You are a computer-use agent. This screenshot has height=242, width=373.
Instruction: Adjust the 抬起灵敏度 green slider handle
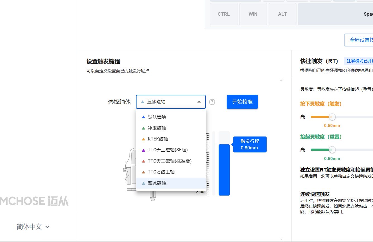pyautogui.click(x=332, y=150)
